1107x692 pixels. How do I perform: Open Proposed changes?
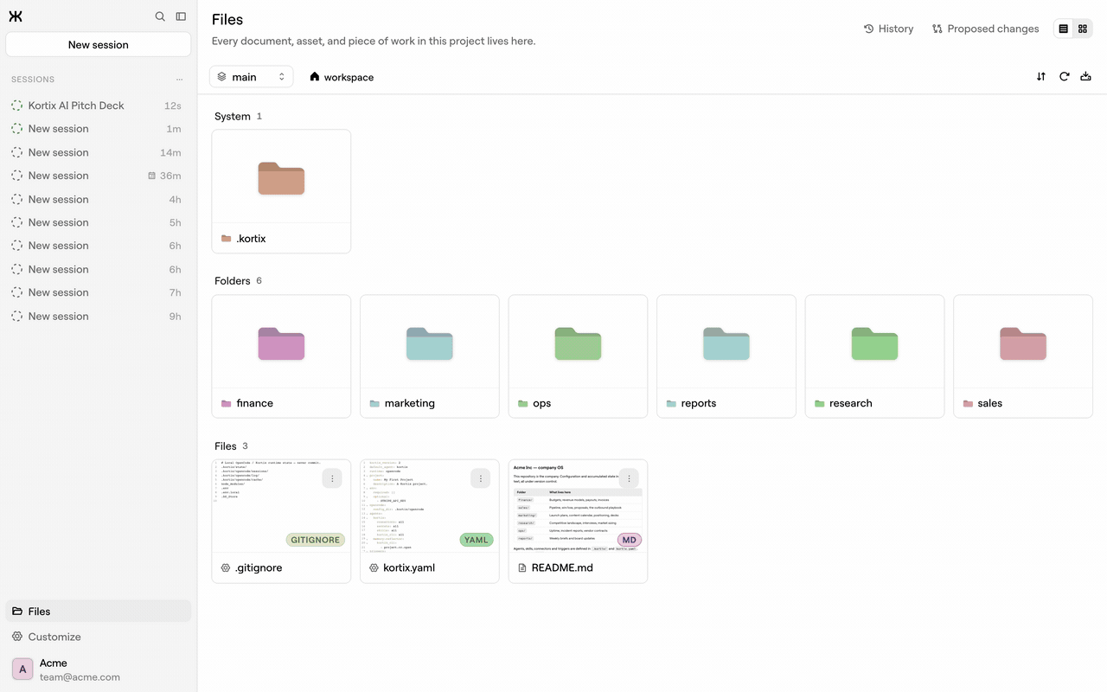(x=986, y=29)
